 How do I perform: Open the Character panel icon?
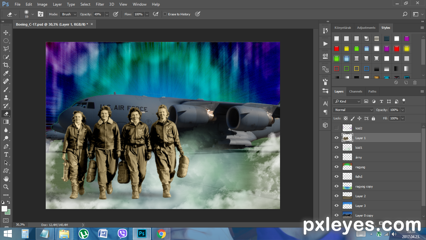325,103
